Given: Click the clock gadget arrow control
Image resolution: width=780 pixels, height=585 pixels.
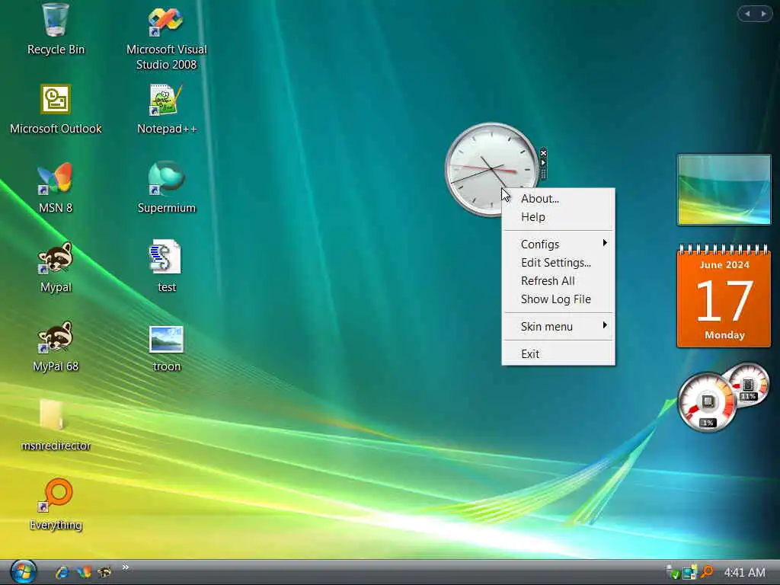Looking at the screenshot, I should click(x=543, y=162).
